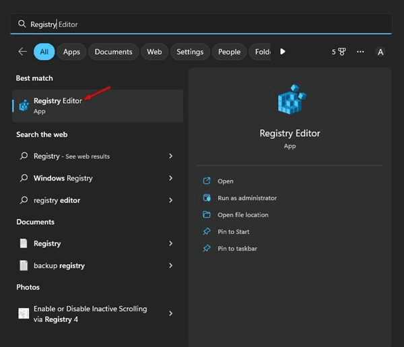Screen dimensions: 404x347
Task: Click the magnifier icon beside Windows Registry
Action: pos(24,178)
